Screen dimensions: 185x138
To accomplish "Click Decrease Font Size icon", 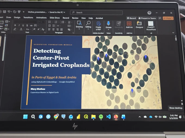I will (x=39, y=29).
